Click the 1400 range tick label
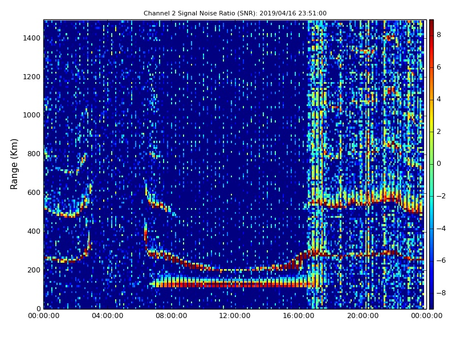 [x=32, y=38]
